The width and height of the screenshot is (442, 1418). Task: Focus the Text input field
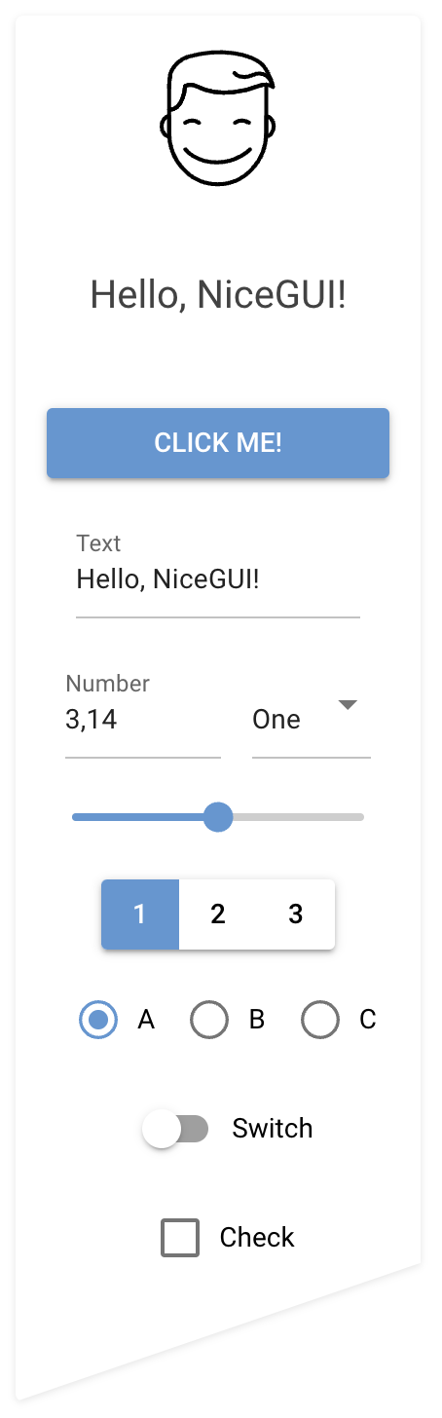pos(218,579)
